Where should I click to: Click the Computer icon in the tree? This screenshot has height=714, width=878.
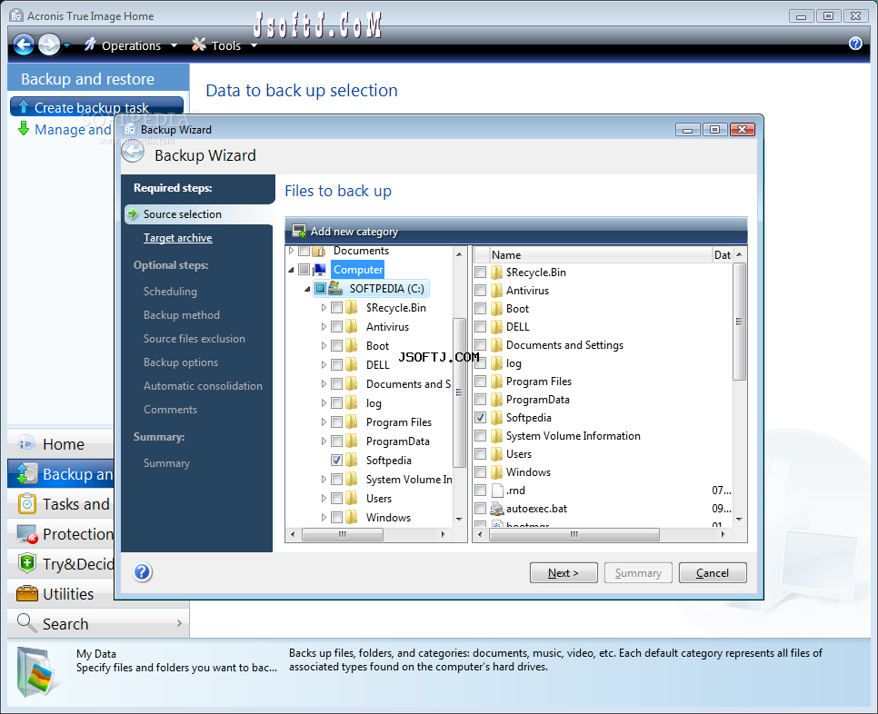pos(320,270)
